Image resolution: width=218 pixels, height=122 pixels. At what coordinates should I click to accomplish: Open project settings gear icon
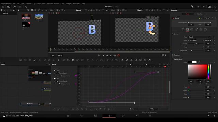(214, 116)
